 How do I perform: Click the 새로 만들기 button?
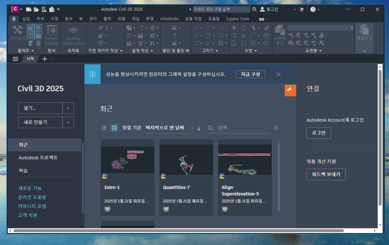40,122
